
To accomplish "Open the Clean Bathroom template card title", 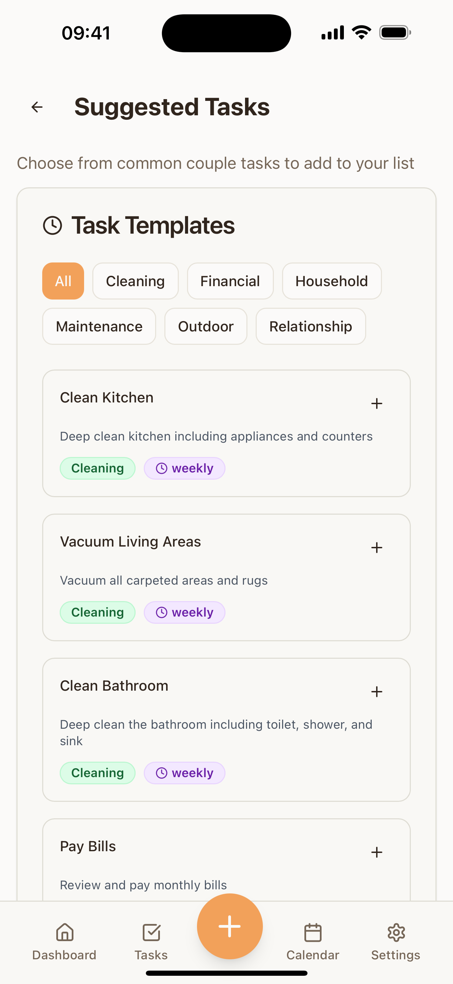I will click(114, 686).
